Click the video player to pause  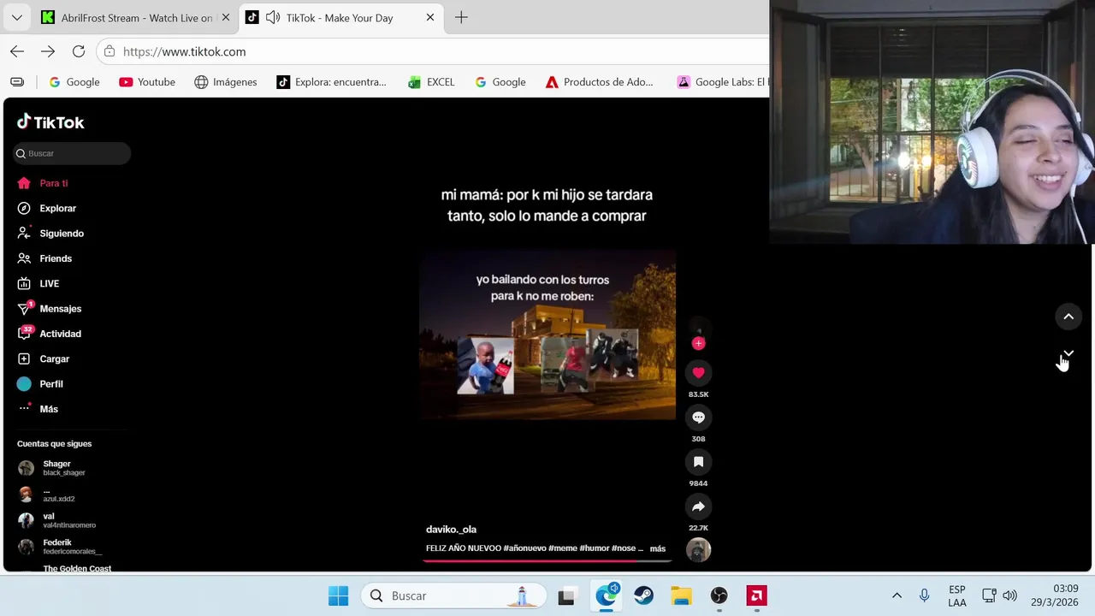pos(547,335)
